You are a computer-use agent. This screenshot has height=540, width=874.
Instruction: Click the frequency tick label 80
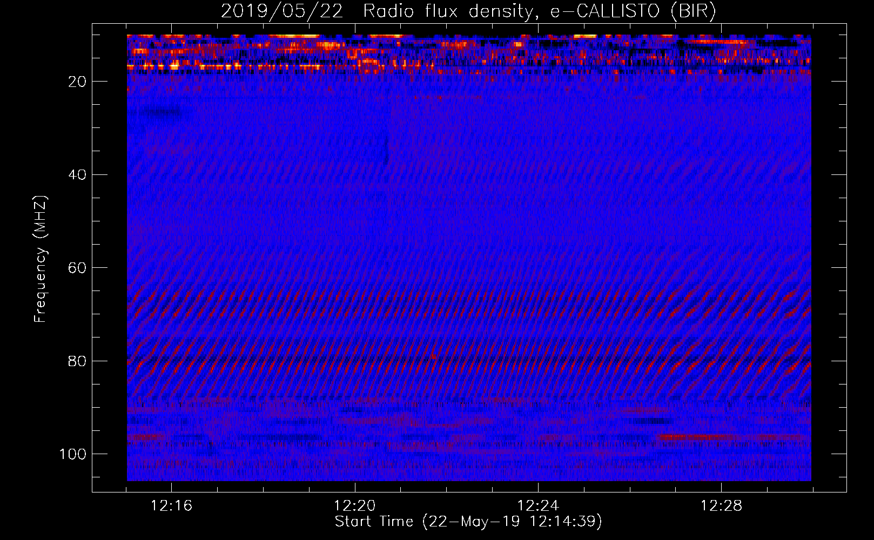78,361
